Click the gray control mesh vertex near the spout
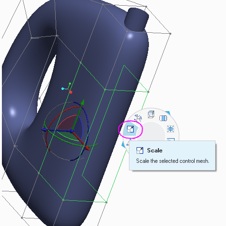Image resolution: width=226 pixels, height=226 pixels. pos(127,31)
